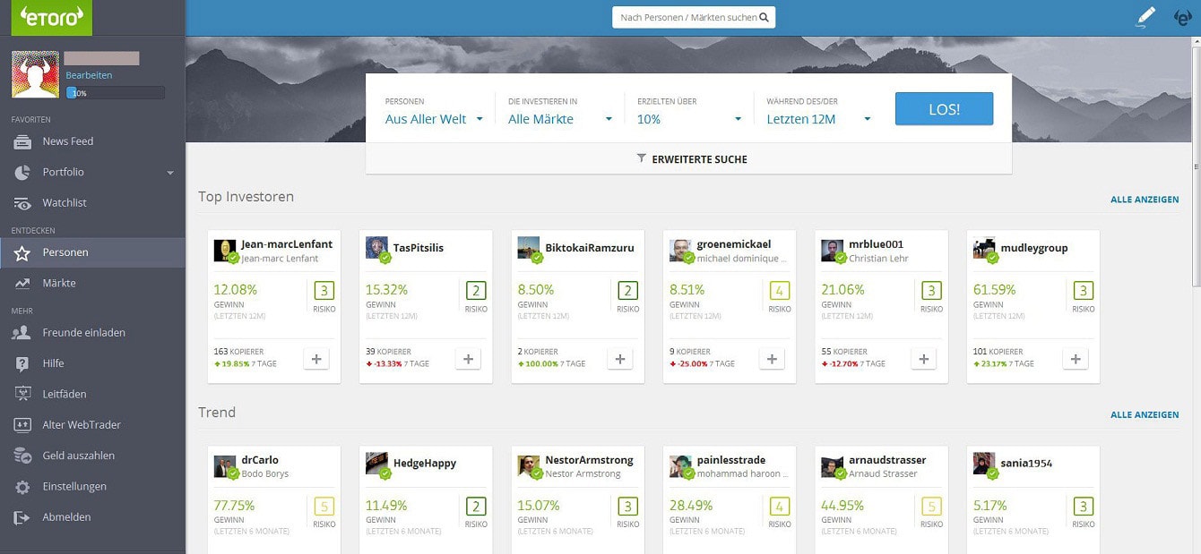The height and width of the screenshot is (554, 1201).
Task: Click the 61.59% gain on mudleygroup
Action: pyautogui.click(x=994, y=290)
